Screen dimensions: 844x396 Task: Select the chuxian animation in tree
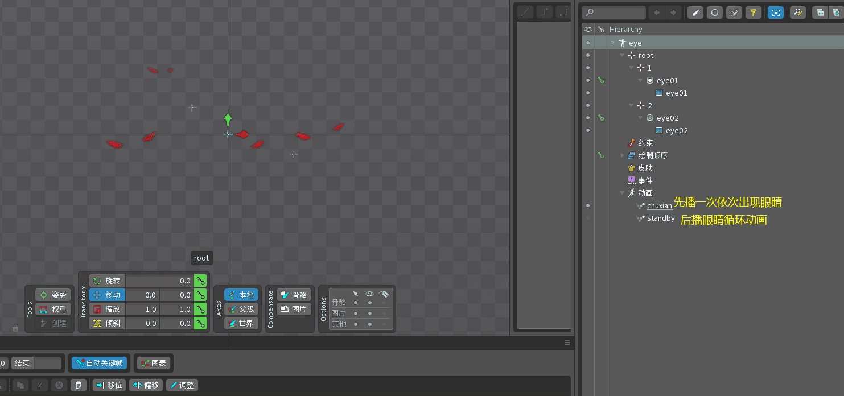click(x=659, y=206)
